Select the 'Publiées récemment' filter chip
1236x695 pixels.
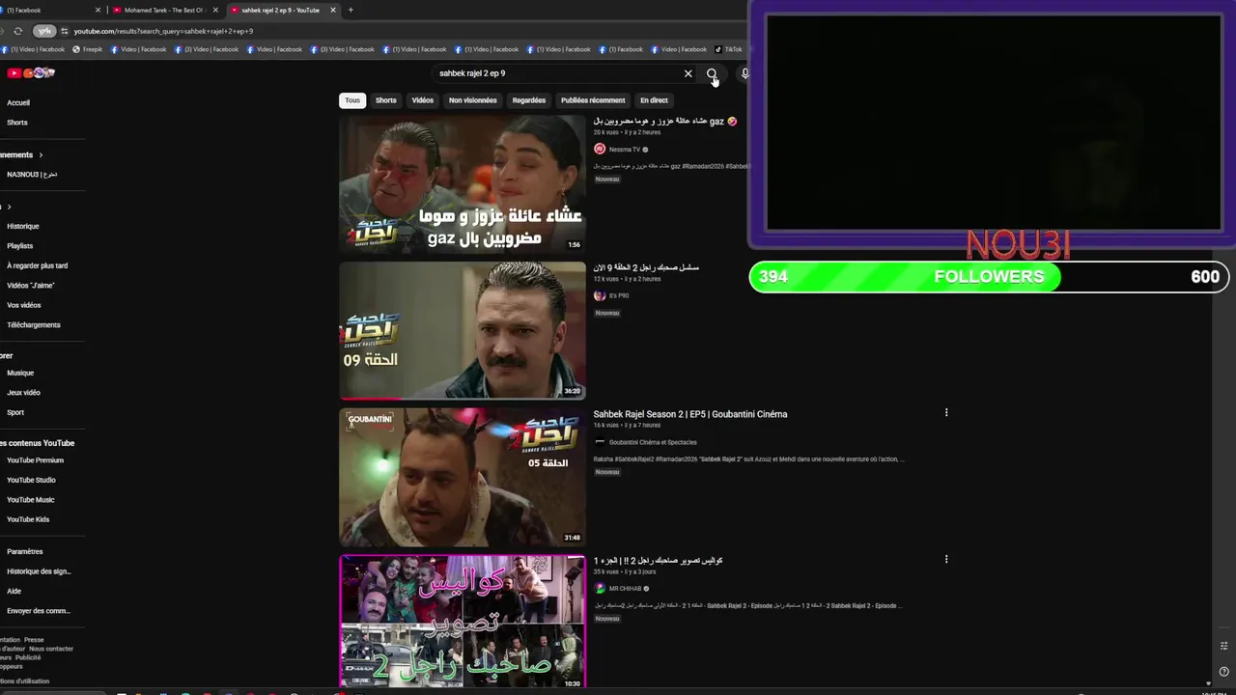(x=593, y=100)
